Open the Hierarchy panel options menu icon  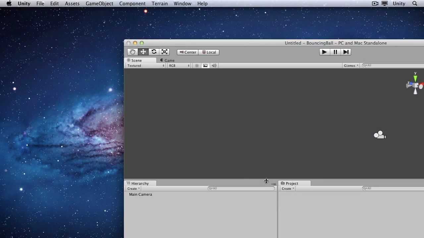click(x=274, y=184)
